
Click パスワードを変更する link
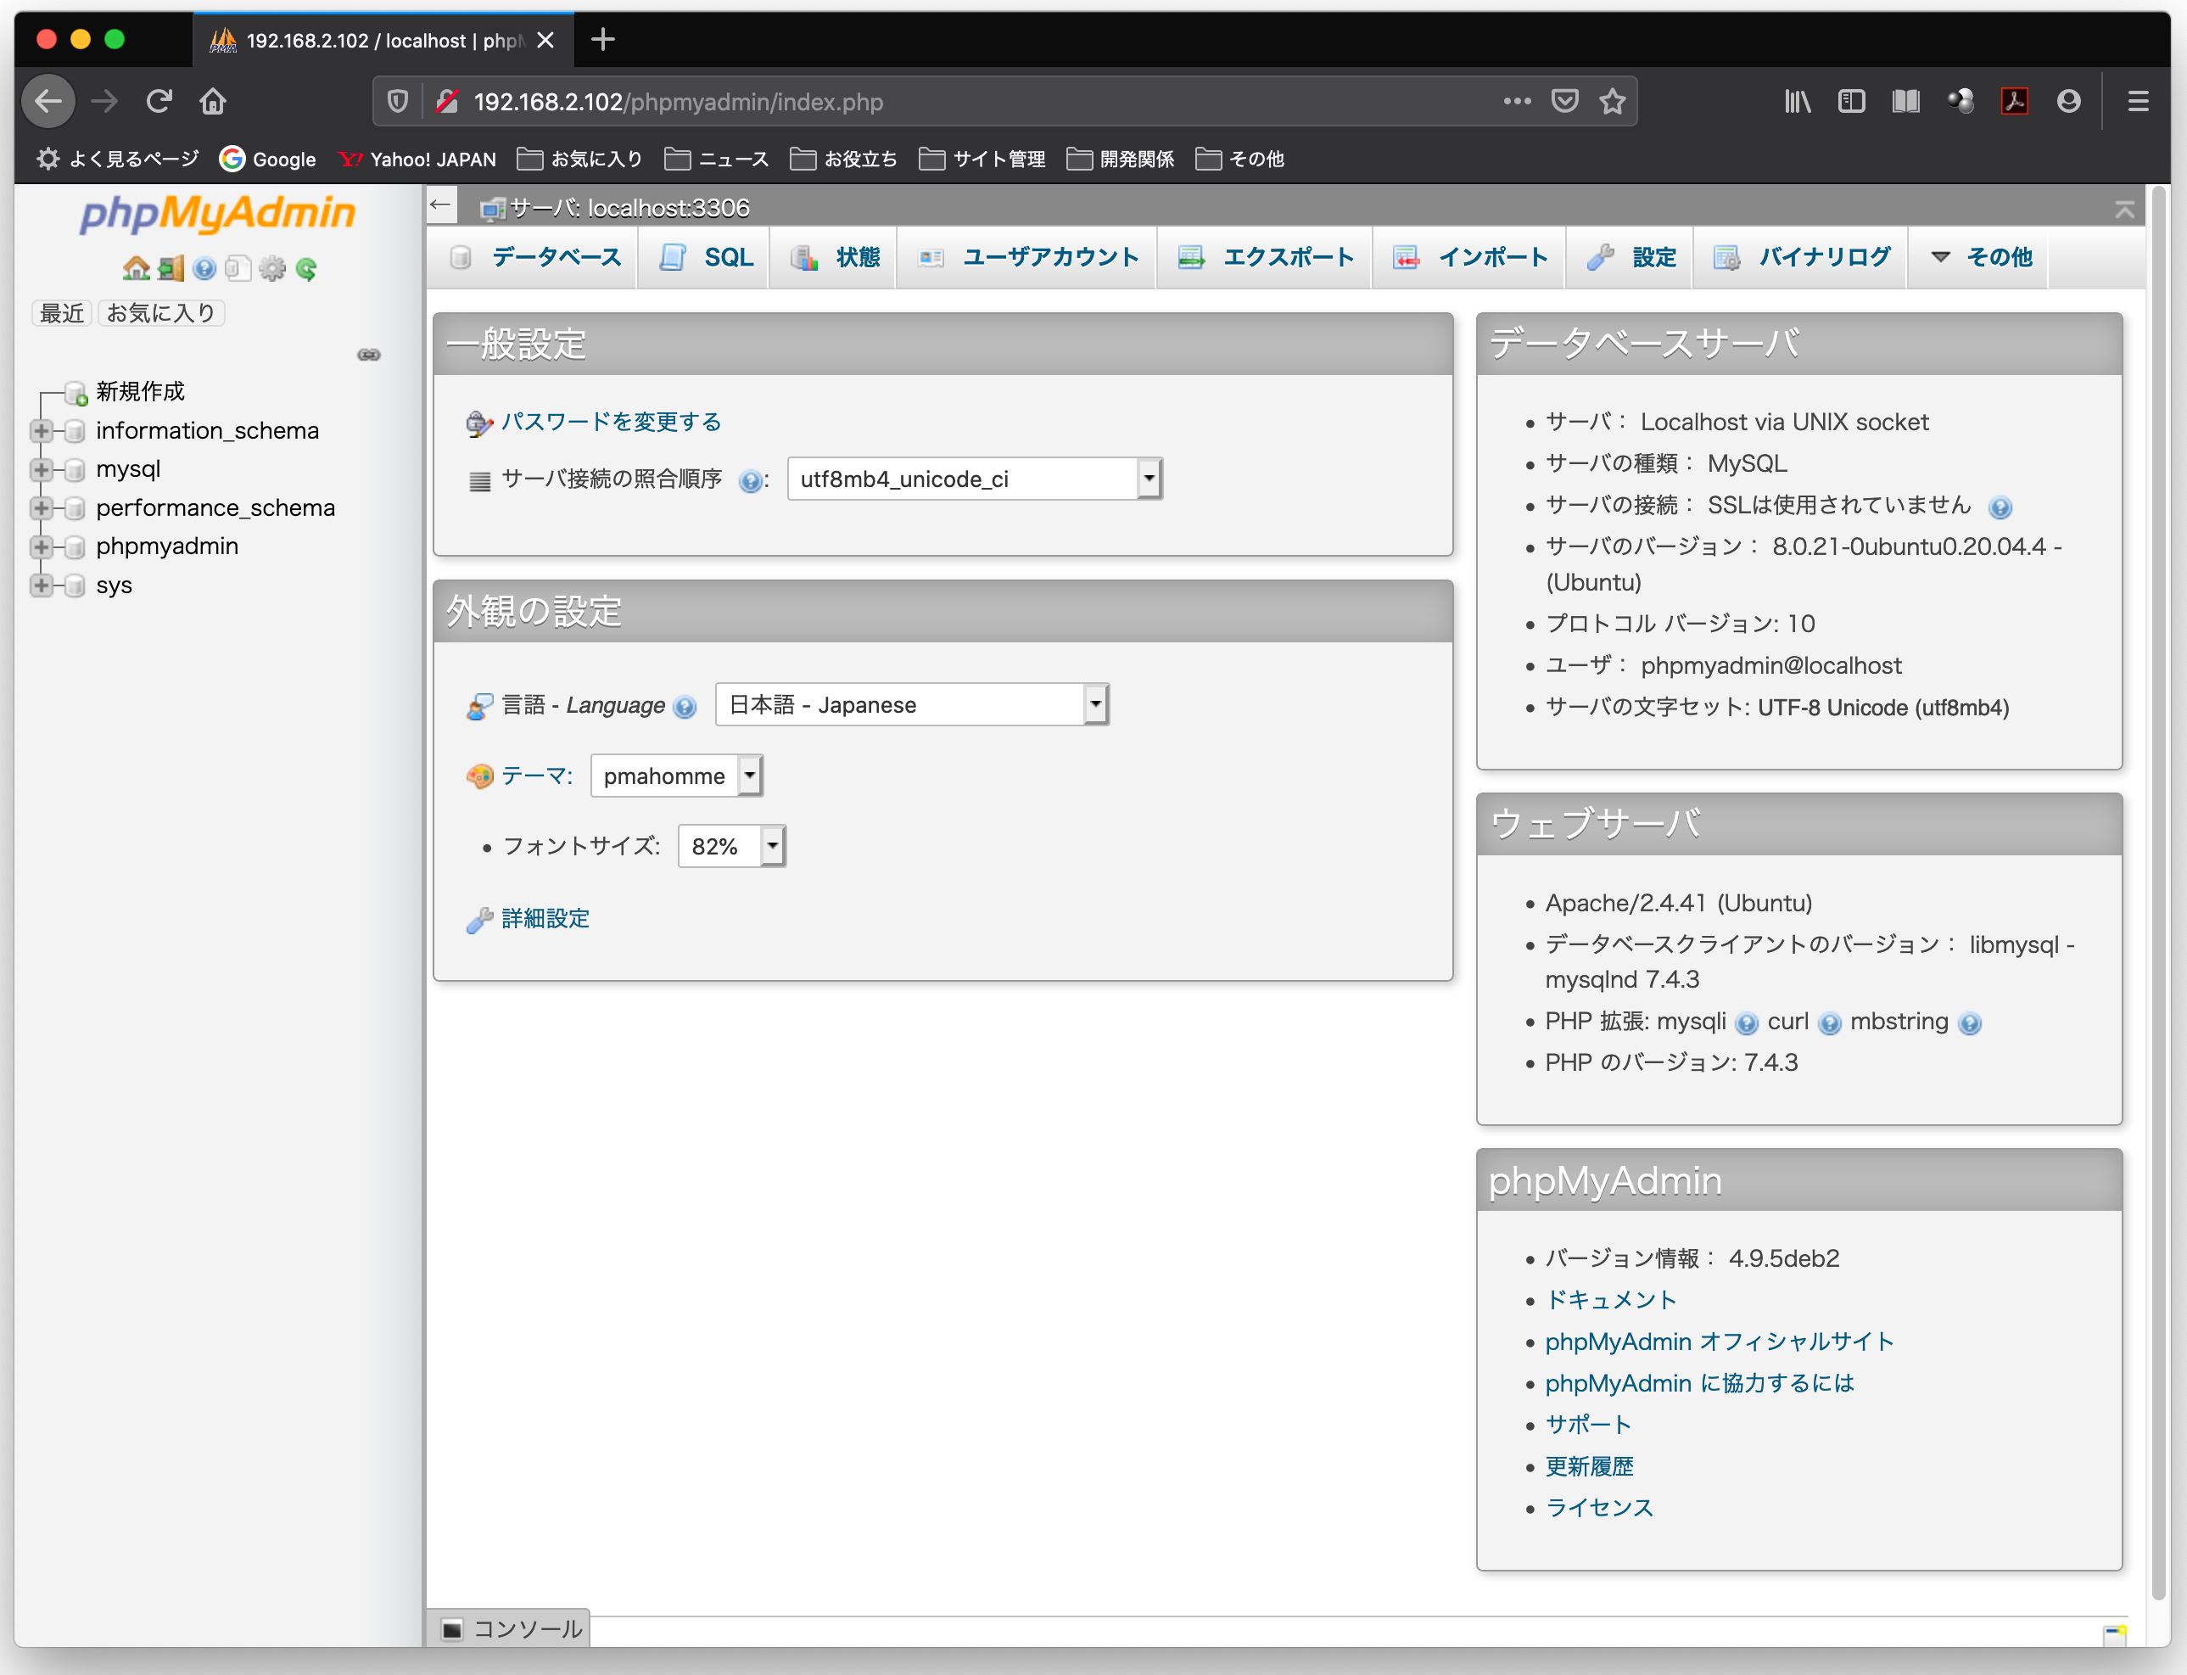click(611, 423)
